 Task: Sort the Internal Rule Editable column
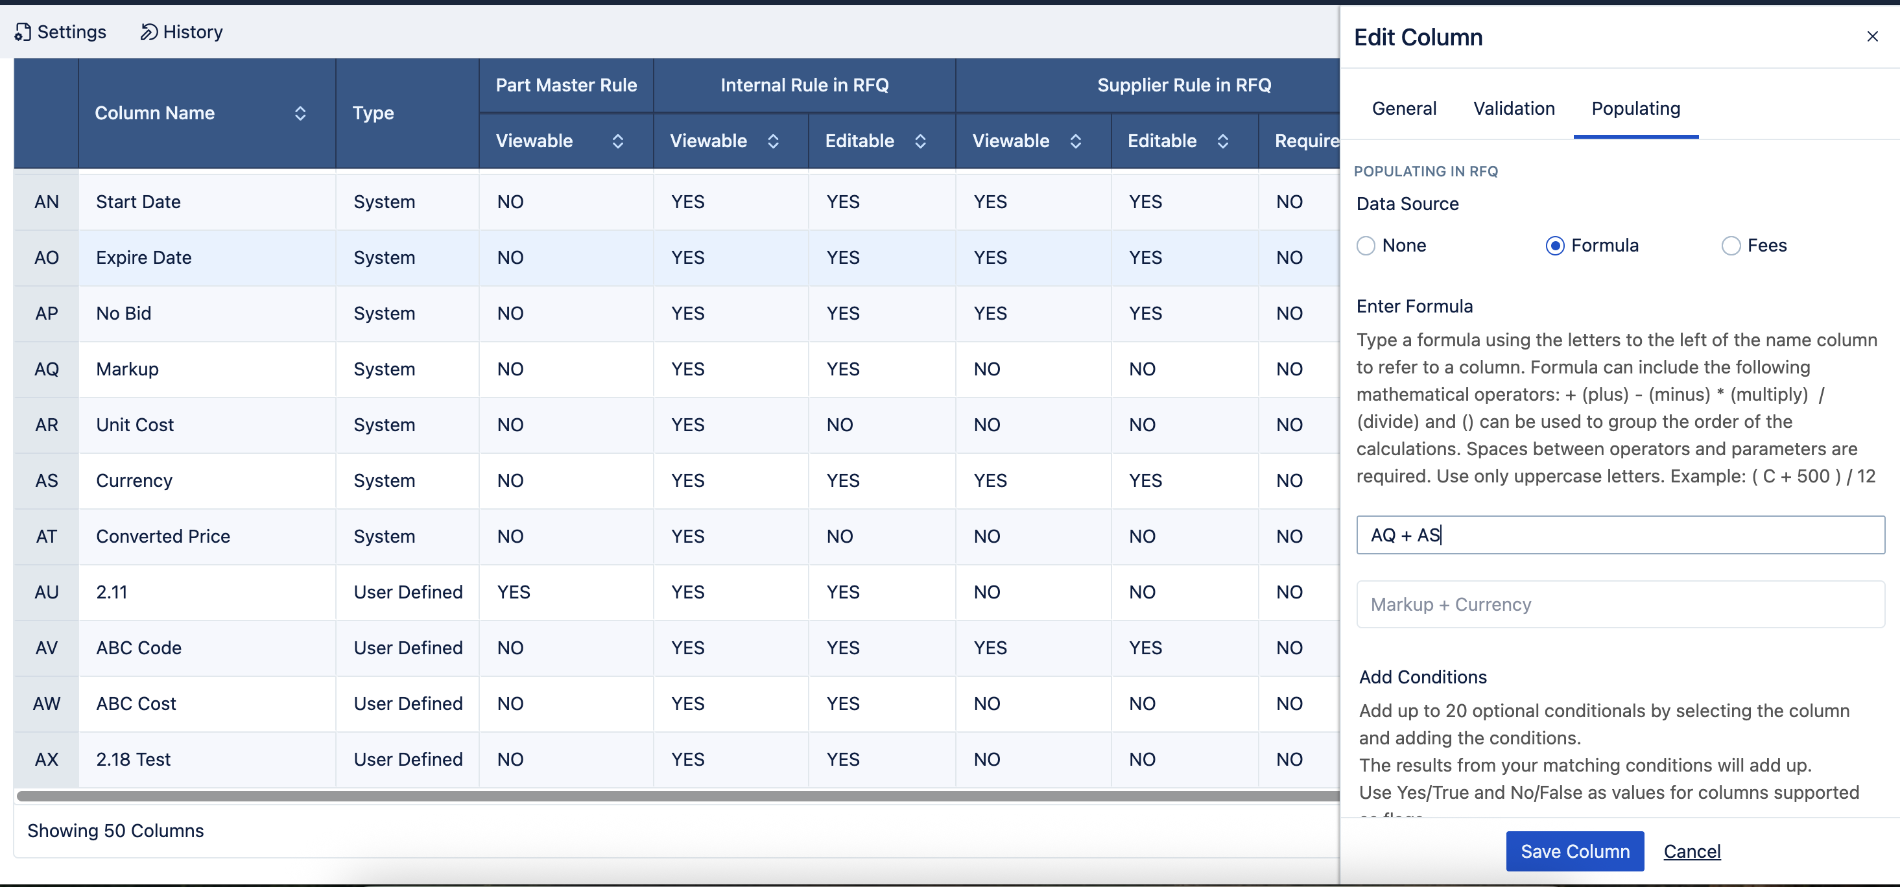point(920,141)
